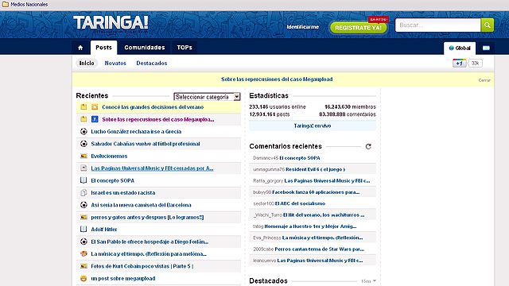Open the Seleccionar categoría dropdown
Image resolution: width=509 pixels, height=286 pixels.
click(207, 97)
